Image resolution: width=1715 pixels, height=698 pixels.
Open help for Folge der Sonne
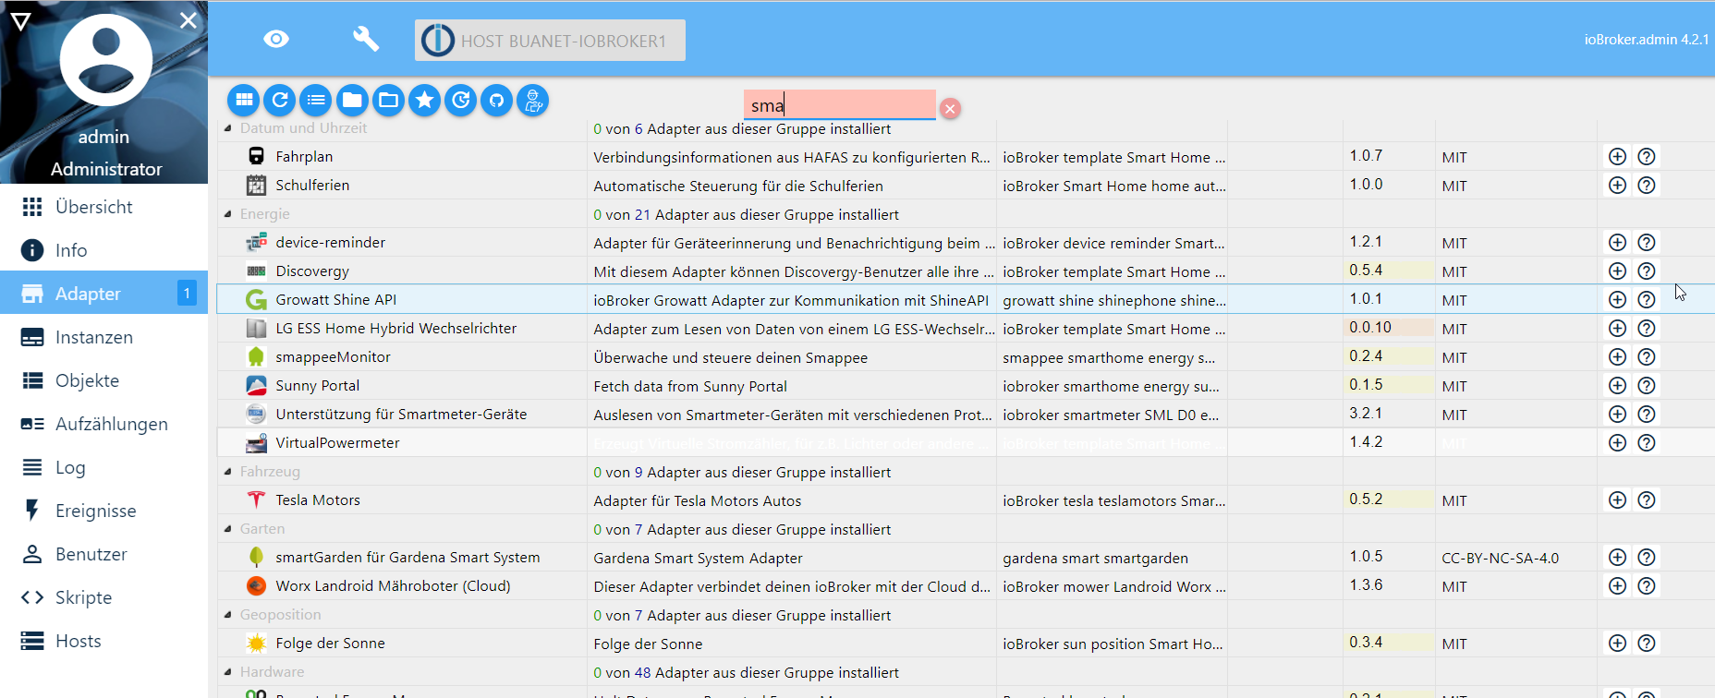click(x=1646, y=644)
